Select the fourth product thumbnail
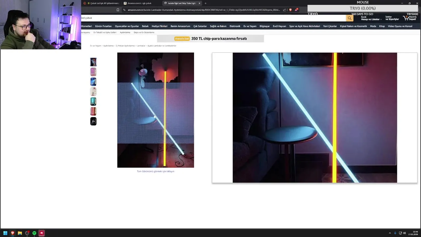Image resolution: width=421 pixels, height=237 pixels. coord(93,92)
